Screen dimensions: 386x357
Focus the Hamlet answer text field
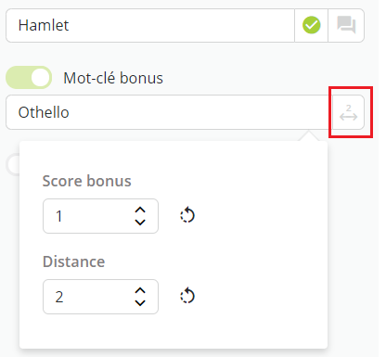pyautogui.click(x=150, y=25)
